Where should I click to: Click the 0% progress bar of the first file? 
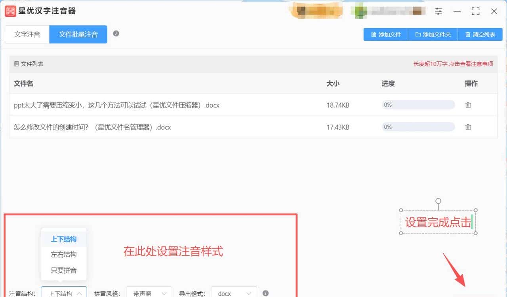pos(418,104)
